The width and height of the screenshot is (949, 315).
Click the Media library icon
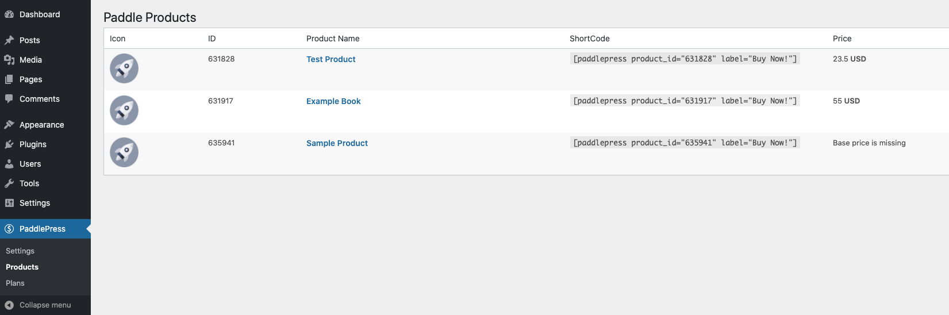(x=9, y=60)
